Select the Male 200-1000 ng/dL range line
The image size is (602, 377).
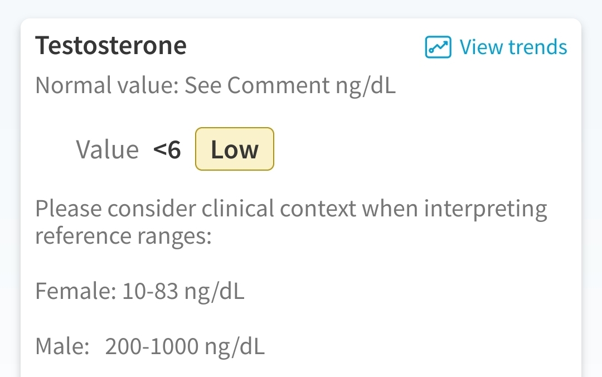[x=150, y=346]
